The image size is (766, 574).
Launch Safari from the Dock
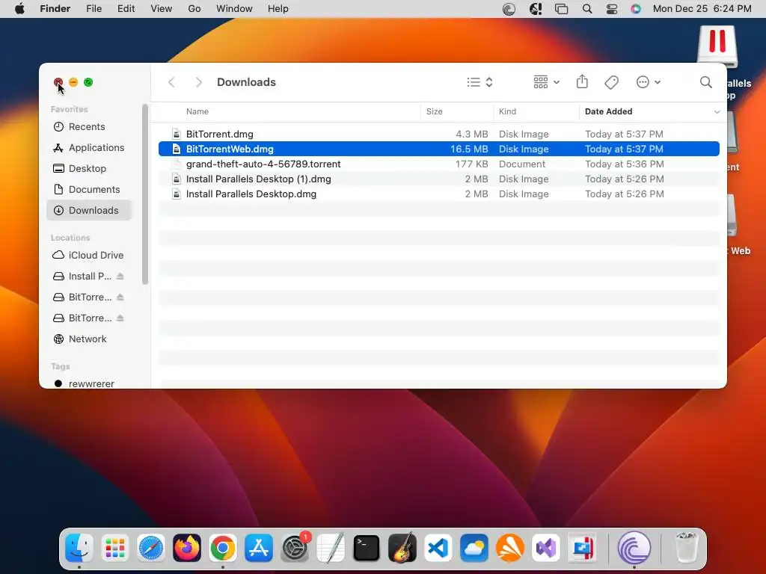(151, 548)
